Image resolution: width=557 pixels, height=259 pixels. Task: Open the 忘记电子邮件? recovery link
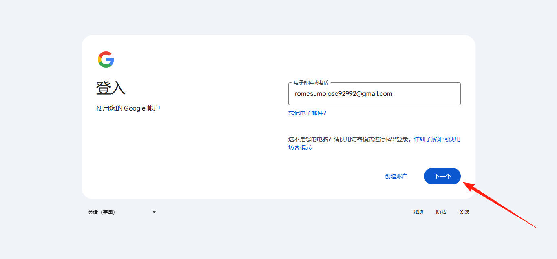(307, 113)
